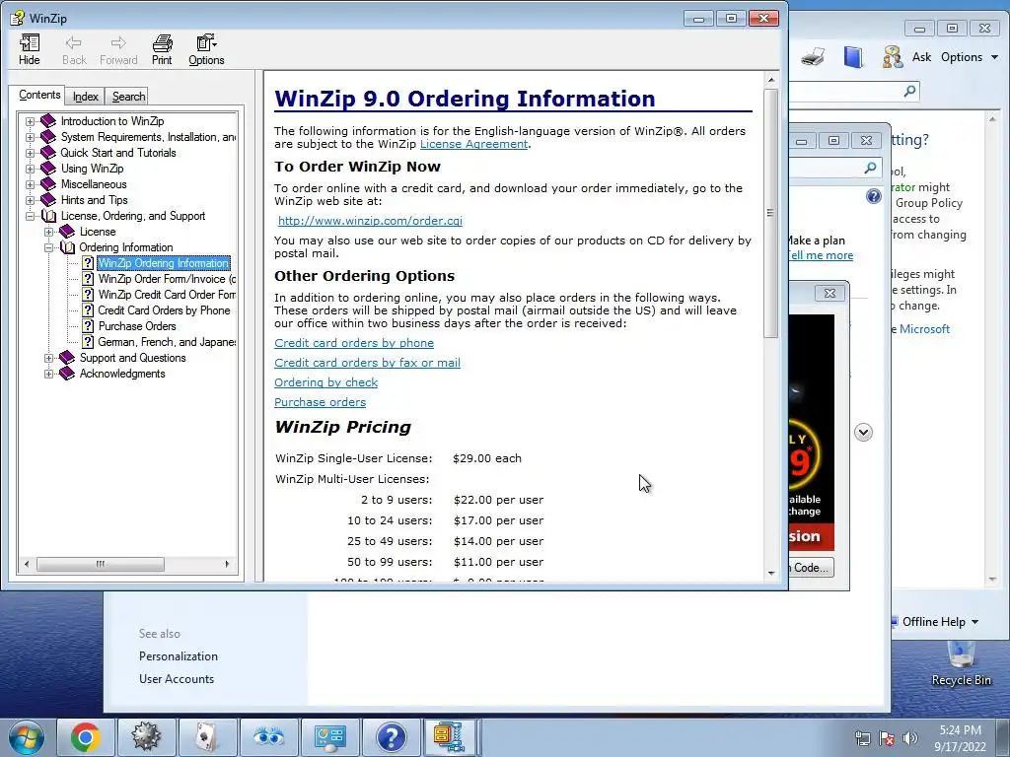Click the open book icon for Ordering Information
The width and height of the screenshot is (1010, 757).
tap(67, 247)
